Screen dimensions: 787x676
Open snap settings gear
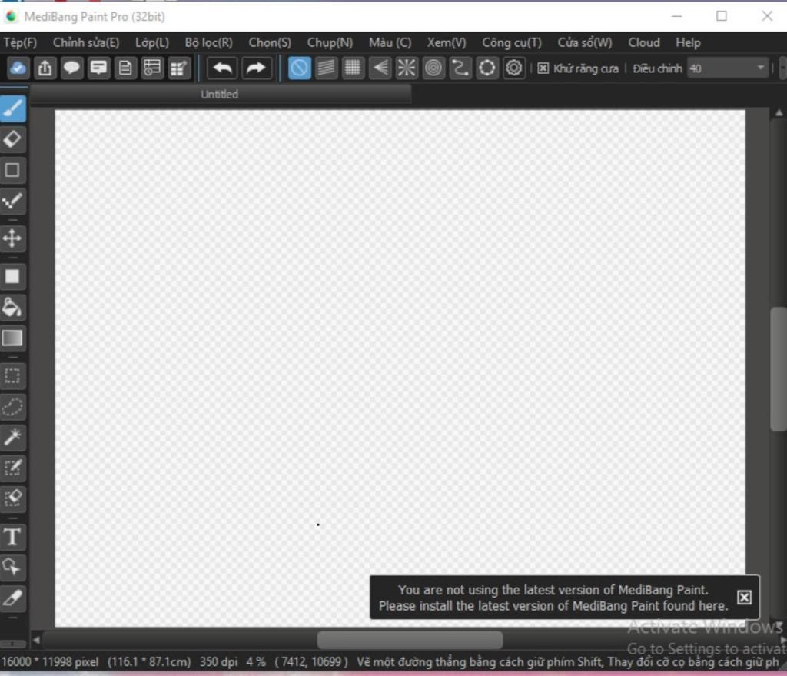[514, 68]
